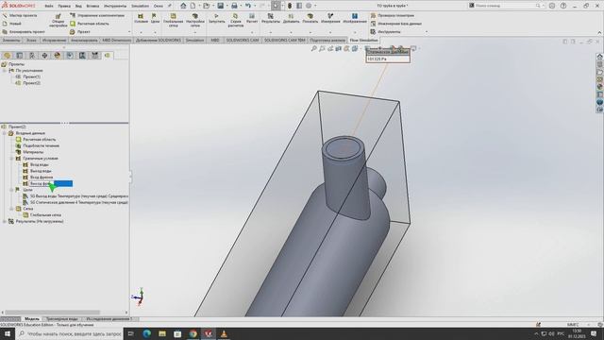Click Цели ribbon button

[x=155, y=18]
